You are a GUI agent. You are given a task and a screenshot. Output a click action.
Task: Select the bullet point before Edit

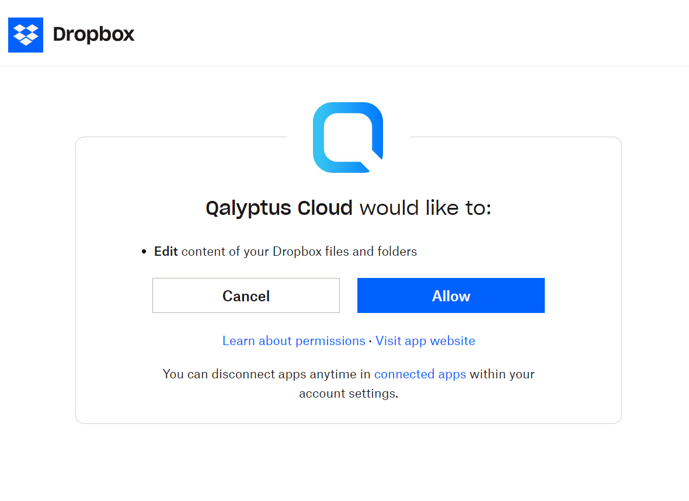tap(144, 251)
